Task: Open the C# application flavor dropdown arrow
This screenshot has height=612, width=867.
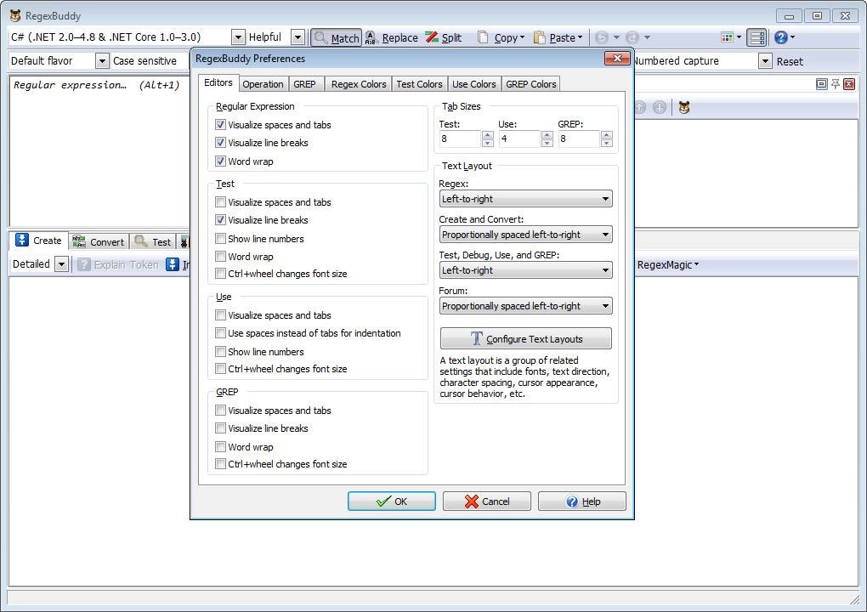Action: [238, 37]
